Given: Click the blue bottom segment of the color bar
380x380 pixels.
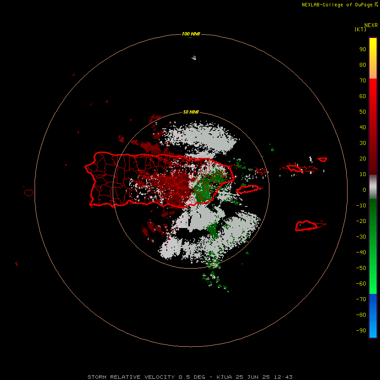Looking at the screenshot, I should pos(373,316).
